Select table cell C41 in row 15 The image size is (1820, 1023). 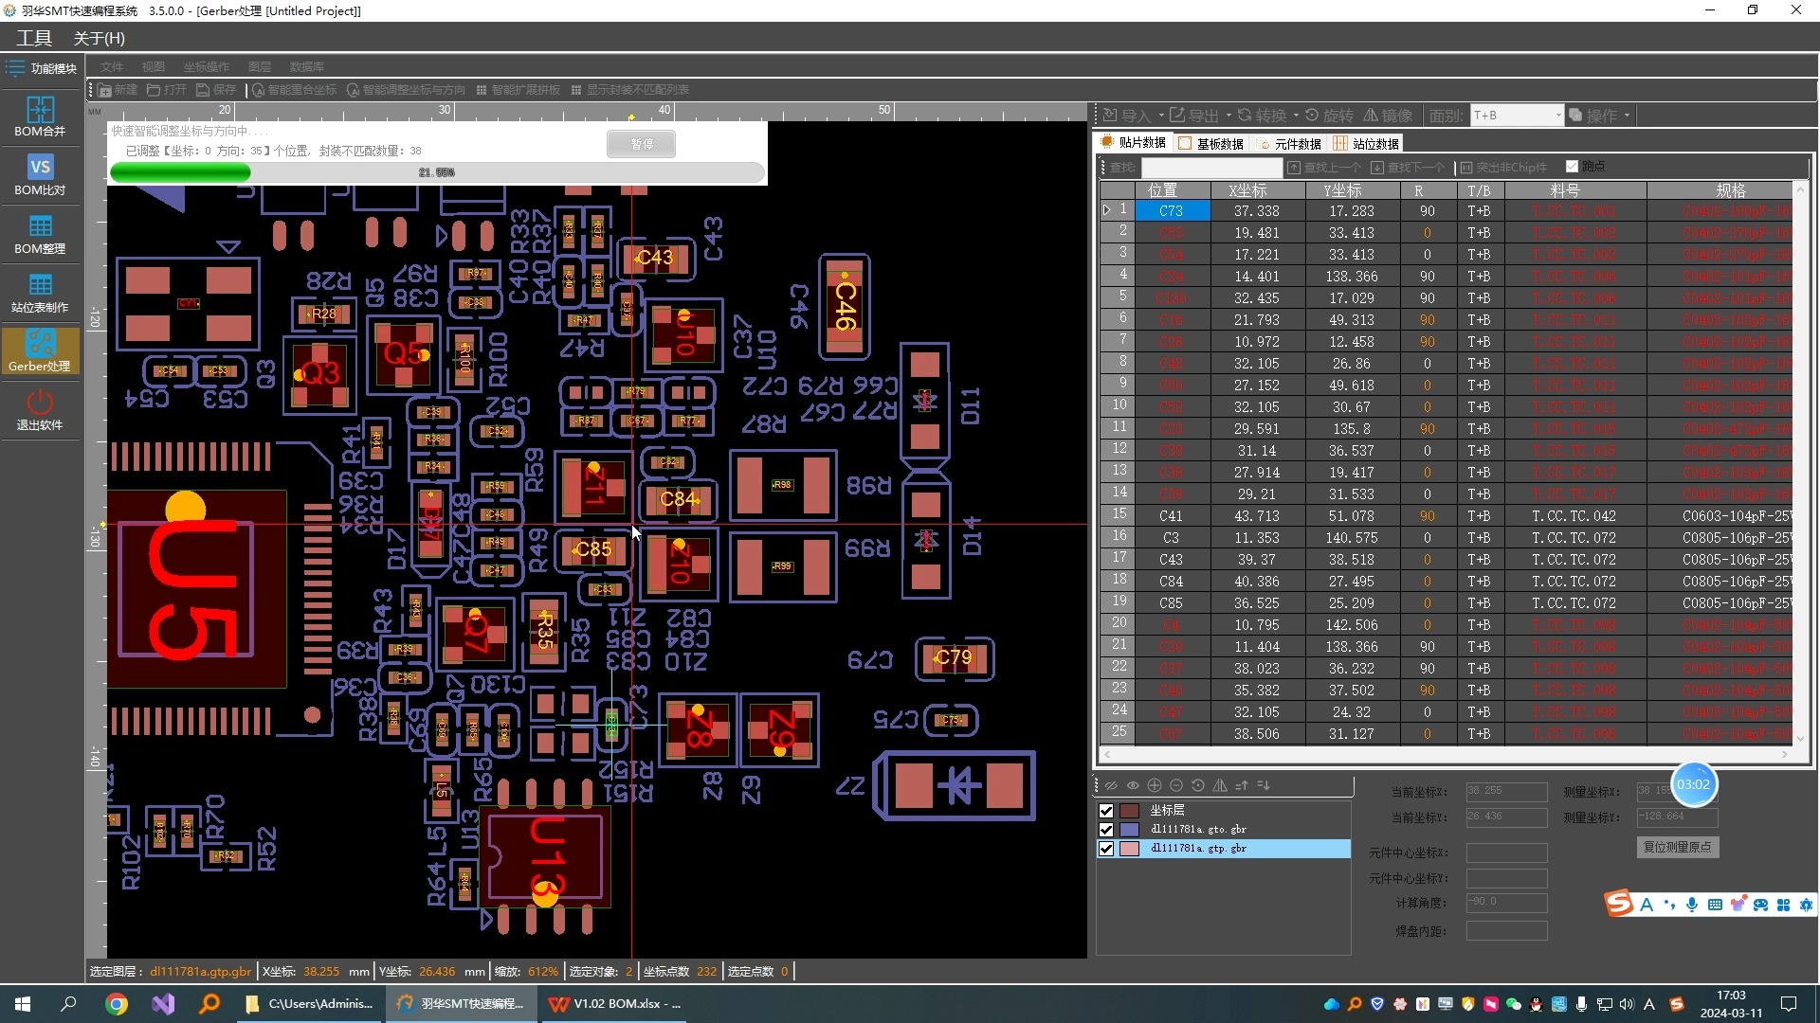pyautogui.click(x=1171, y=516)
